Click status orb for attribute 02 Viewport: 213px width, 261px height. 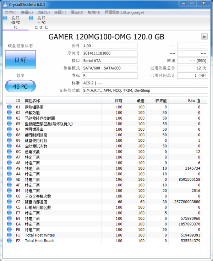click(x=9, y=113)
